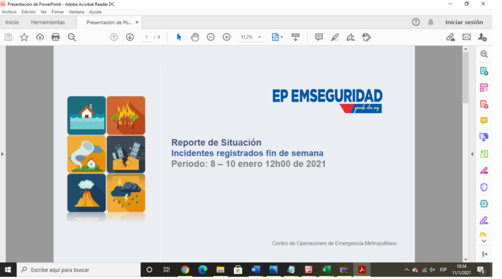The width and height of the screenshot is (502, 279).
Task: Click the page number input field
Action: (146, 38)
